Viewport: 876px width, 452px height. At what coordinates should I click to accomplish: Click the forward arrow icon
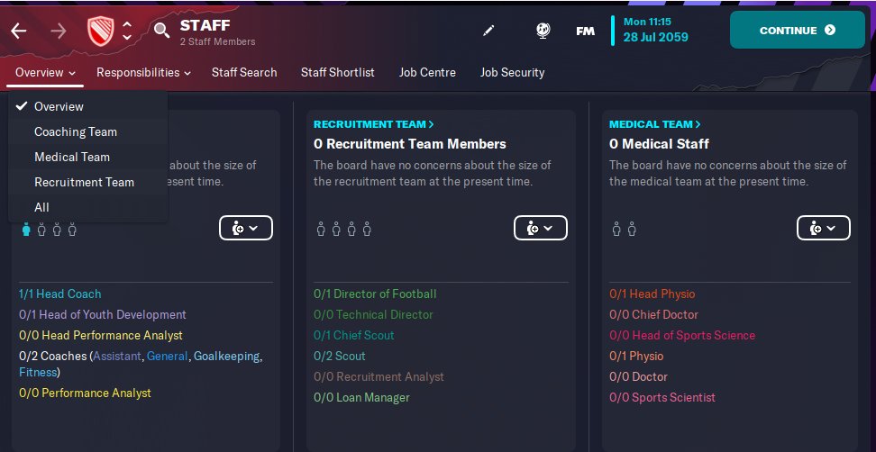[x=58, y=31]
